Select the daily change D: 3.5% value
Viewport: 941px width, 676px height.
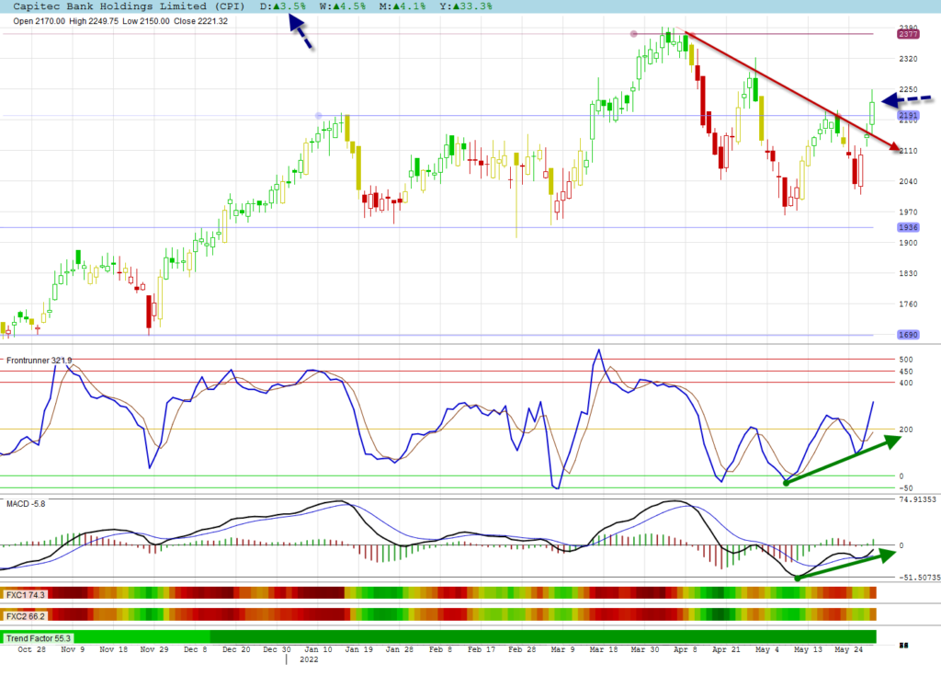[283, 6]
